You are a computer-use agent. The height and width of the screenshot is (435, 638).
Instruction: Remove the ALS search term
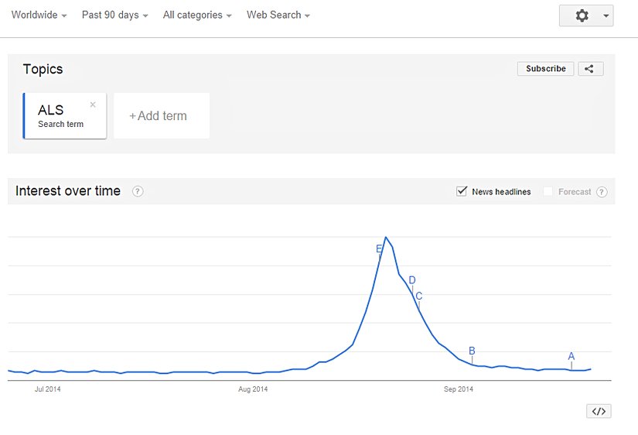pyautogui.click(x=93, y=104)
